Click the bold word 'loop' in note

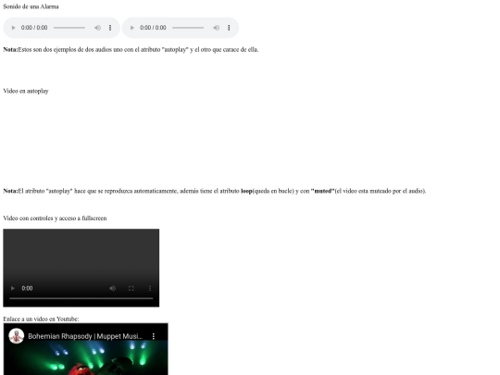[x=246, y=191]
